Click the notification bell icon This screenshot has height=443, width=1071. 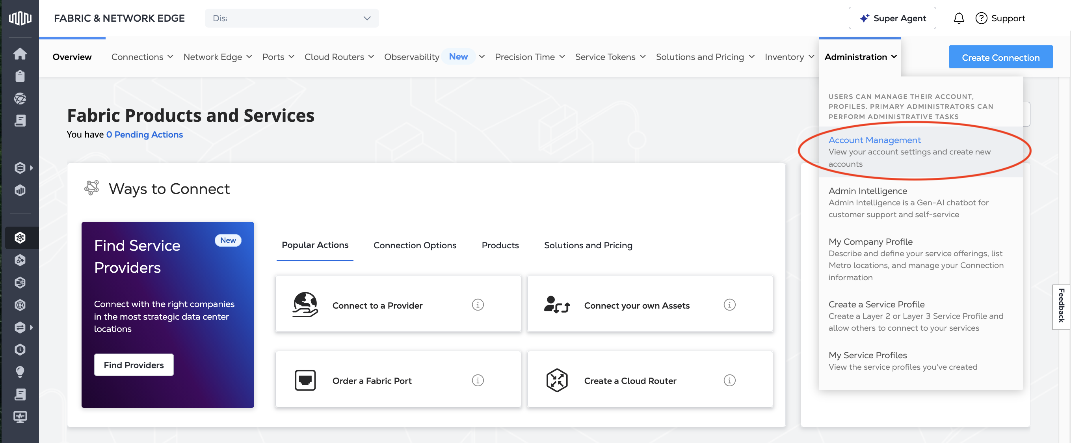point(958,18)
